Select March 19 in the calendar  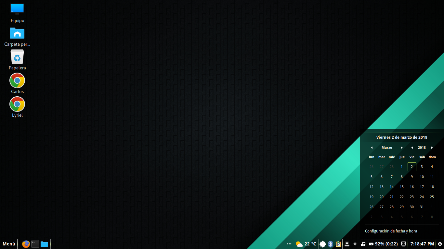coord(372,197)
